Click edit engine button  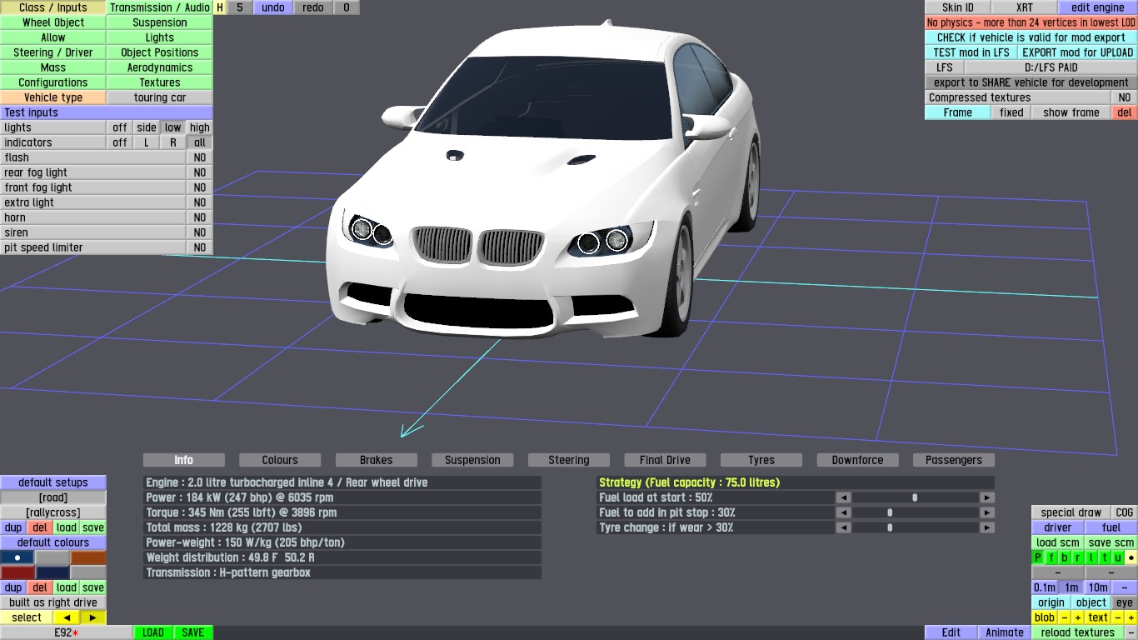pyautogui.click(x=1098, y=7)
